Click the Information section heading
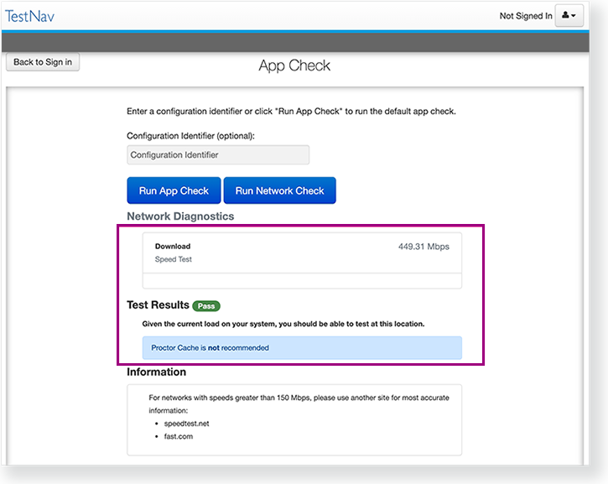Viewport: 608px width, 484px height. [157, 372]
